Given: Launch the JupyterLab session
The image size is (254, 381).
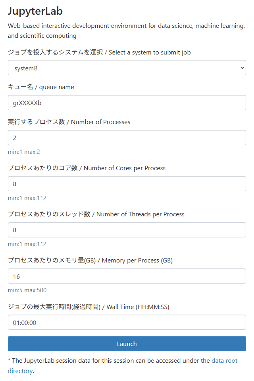Looking at the screenshot, I should (127, 344).
